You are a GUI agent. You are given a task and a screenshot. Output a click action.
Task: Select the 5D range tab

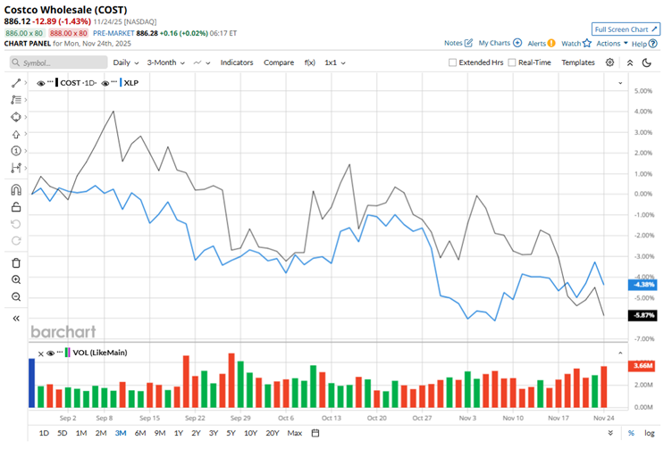pyautogui.click(x=63, y=433)
